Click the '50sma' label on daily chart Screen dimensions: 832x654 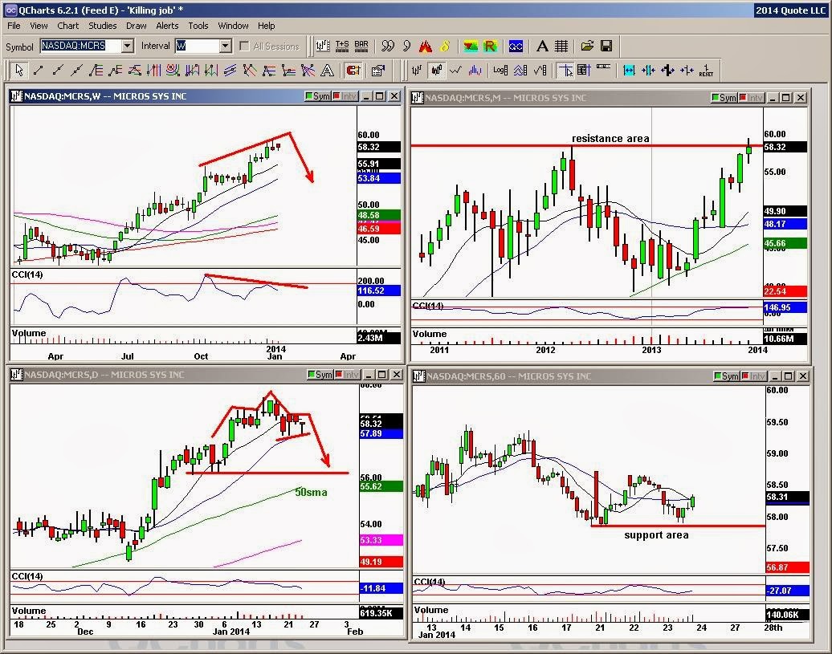coord(311,493)
